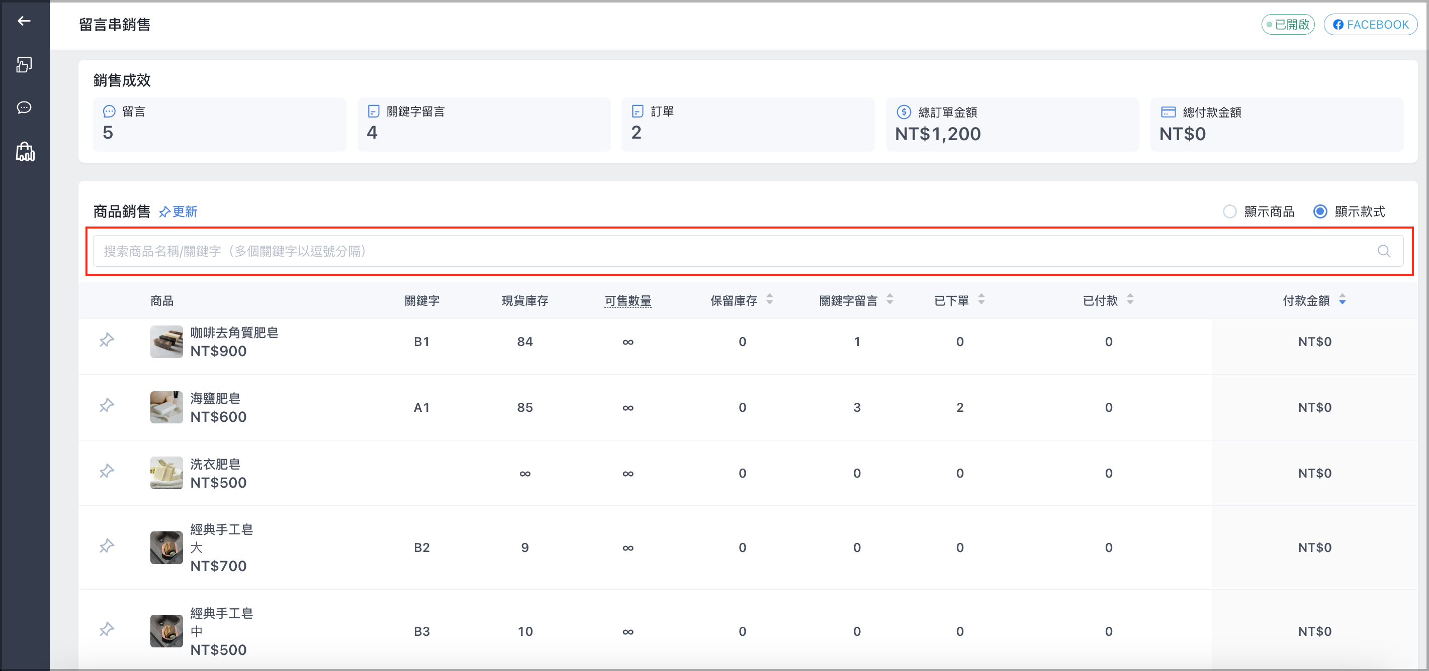
Task: Pin the 洗衣肥皂 product row
Action: 107,472
